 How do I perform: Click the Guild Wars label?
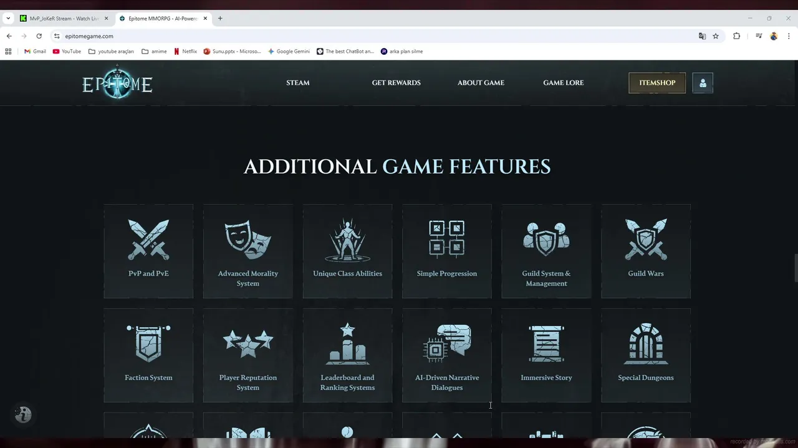pyautogui.click(x=646, y=273)
